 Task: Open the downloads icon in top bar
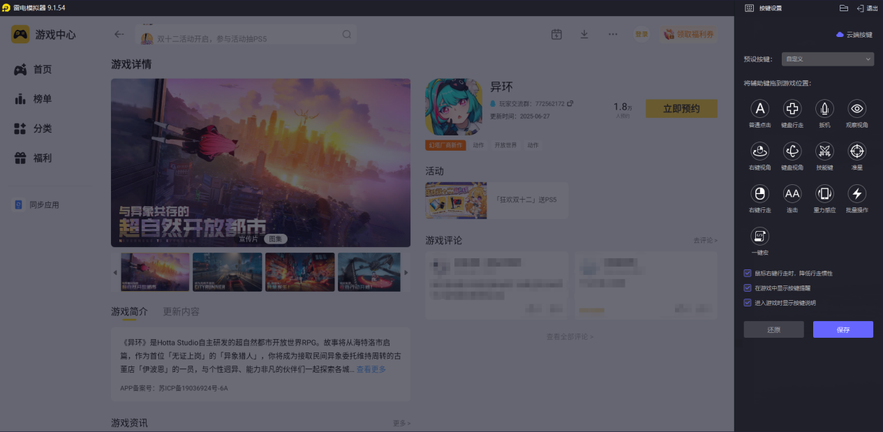(x=584, y=34)
